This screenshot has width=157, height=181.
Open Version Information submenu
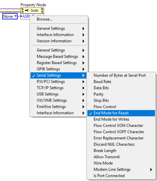(58, 41)
